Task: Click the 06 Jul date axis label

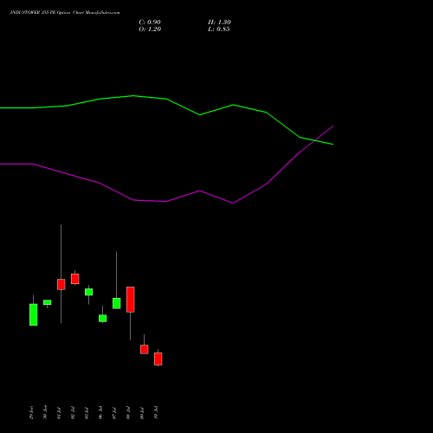Action: tap(100, 413)
